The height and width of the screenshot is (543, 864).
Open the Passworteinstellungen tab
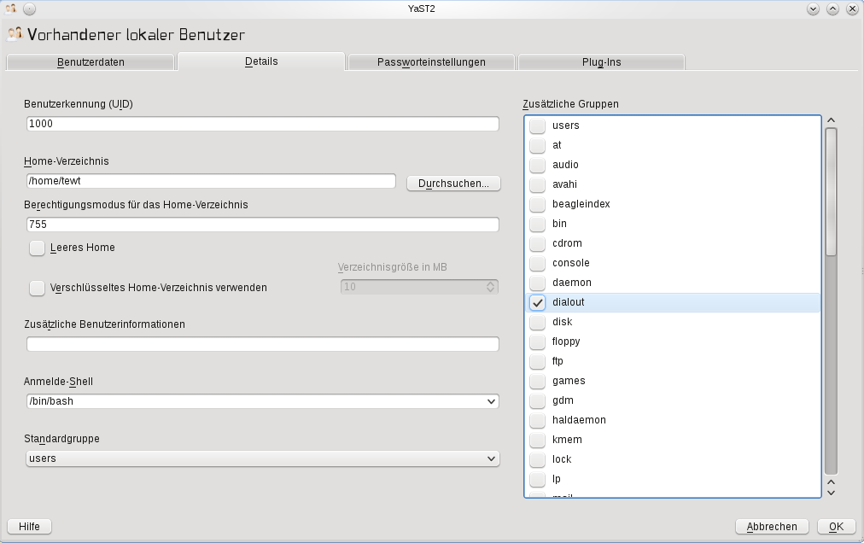tap(431, 62)
